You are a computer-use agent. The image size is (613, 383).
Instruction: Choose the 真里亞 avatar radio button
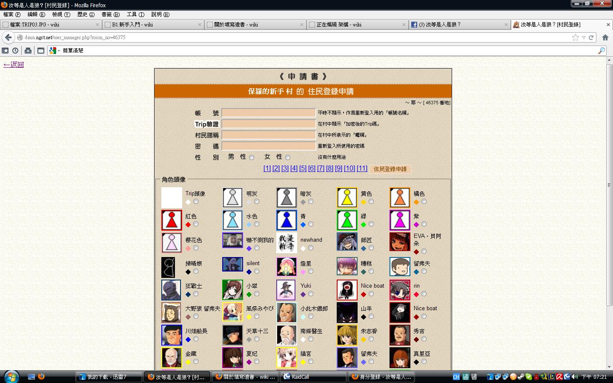[424, 361]
